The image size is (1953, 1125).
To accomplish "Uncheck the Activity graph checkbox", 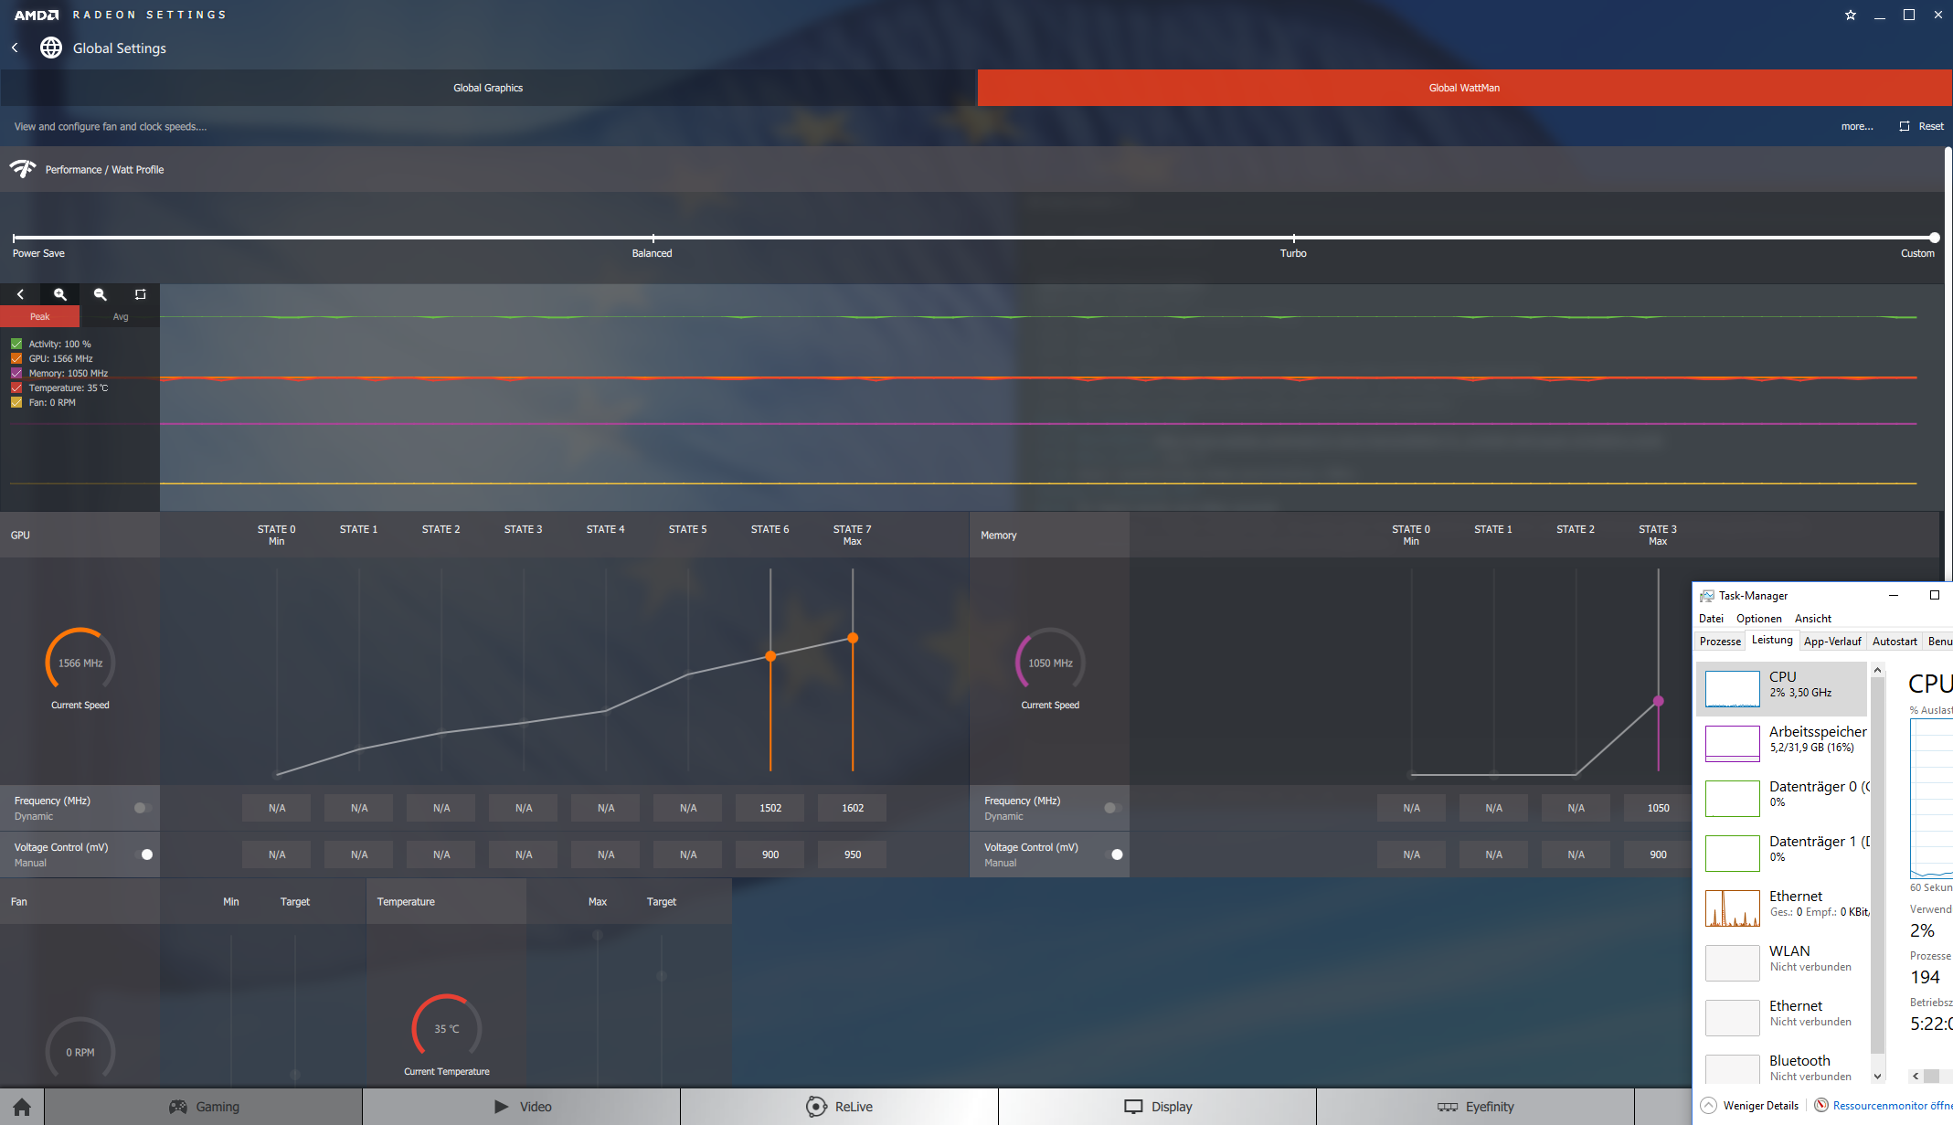I will point(16,344).
